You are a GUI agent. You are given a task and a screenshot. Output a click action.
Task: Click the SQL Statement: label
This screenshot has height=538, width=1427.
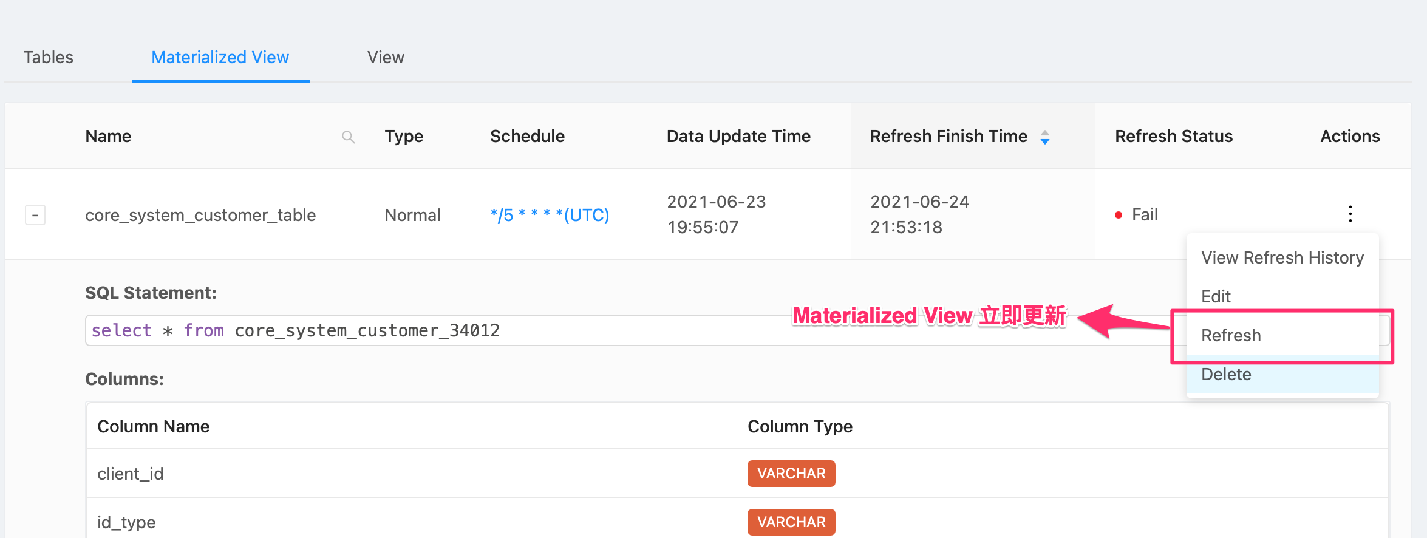151,293
